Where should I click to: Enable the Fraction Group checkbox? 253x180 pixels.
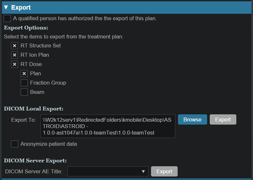(24, 83)
